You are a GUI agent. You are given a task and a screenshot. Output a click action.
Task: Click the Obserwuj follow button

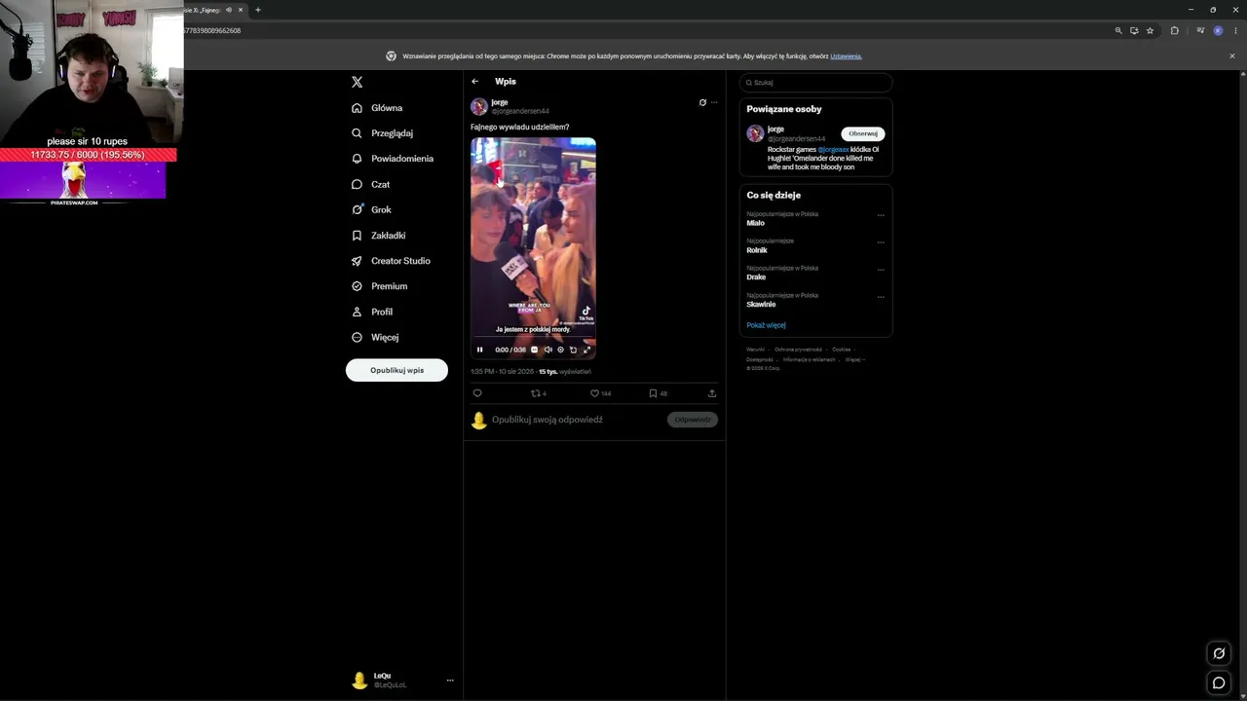[863, 133]
